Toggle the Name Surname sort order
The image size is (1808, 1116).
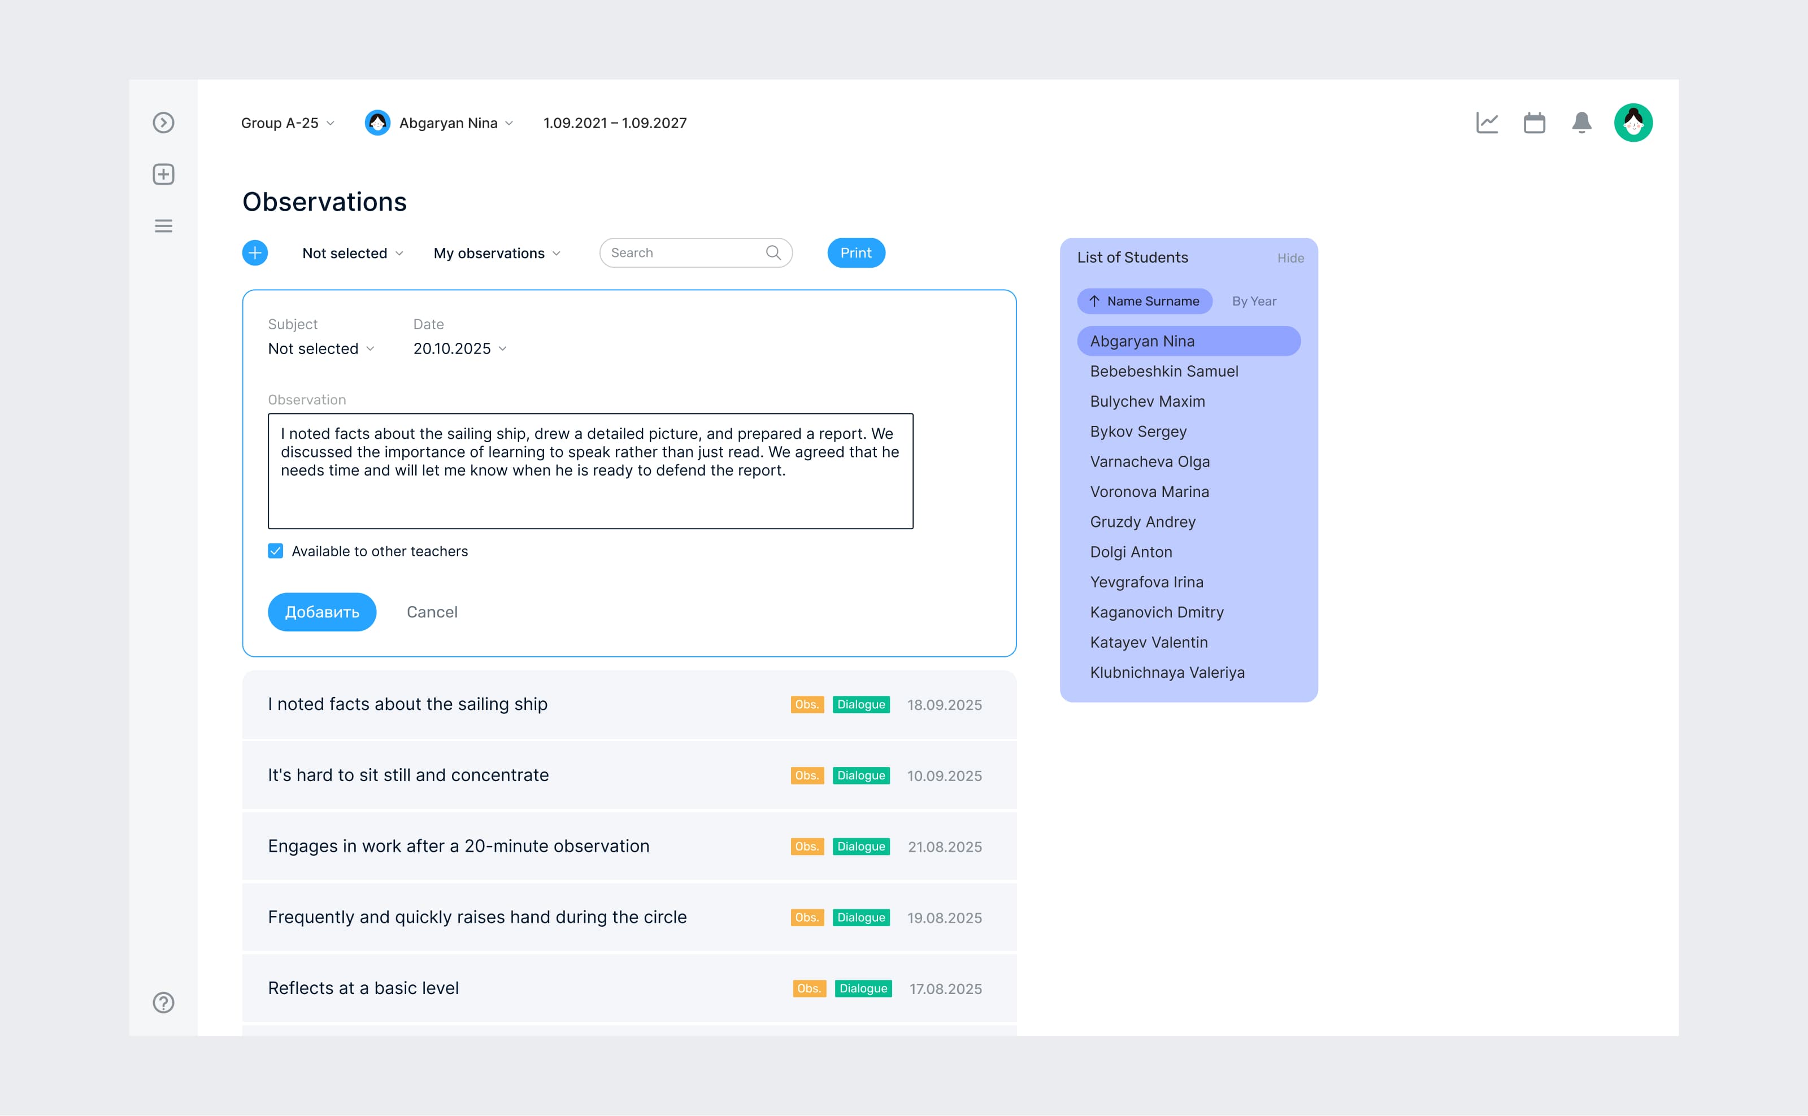pos(1144,301)
